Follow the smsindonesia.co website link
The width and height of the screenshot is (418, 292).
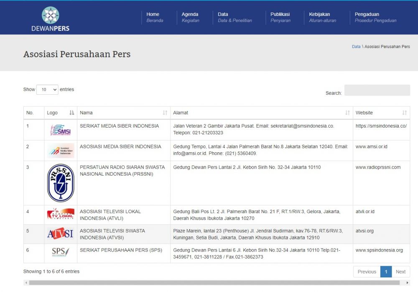pyautogui.click(x=382, y=125)
